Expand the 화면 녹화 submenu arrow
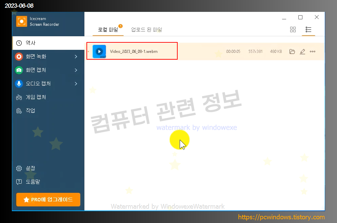 pos(76,57)
